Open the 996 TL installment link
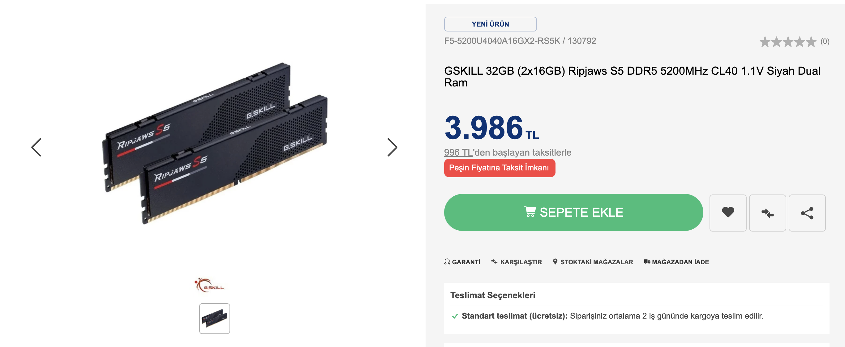Screen dimensions: 845x347 tap(458, 152)
